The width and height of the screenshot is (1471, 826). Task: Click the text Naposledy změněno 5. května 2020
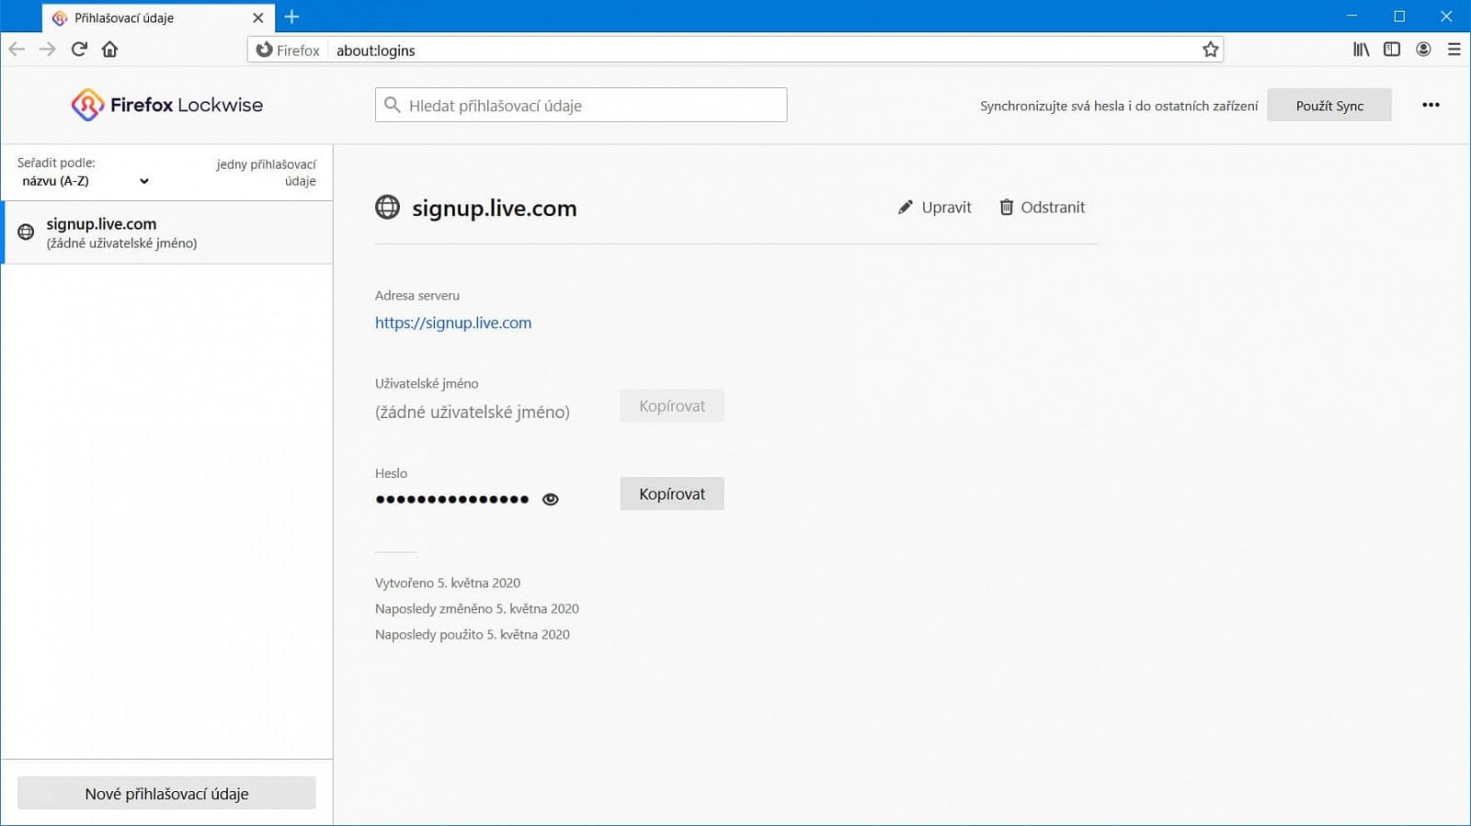pyautogui.click(x=477, y=608)
